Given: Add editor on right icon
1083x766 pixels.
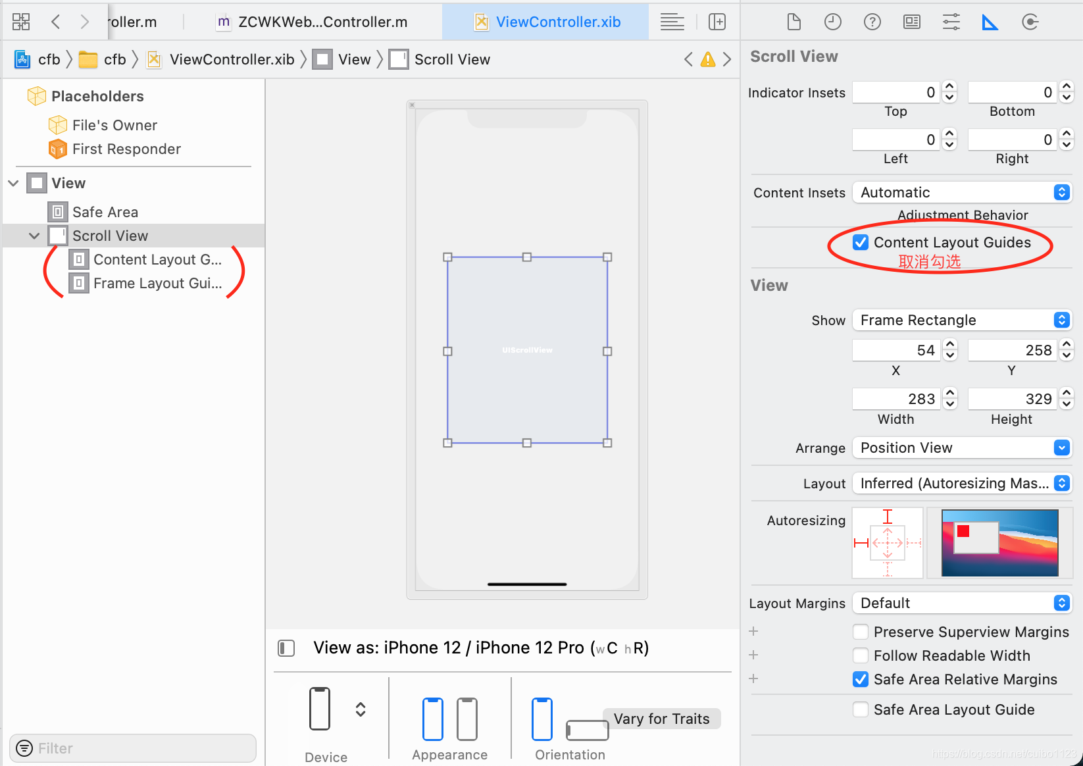Looking at the screenshot, I should [x=717, y=22].
